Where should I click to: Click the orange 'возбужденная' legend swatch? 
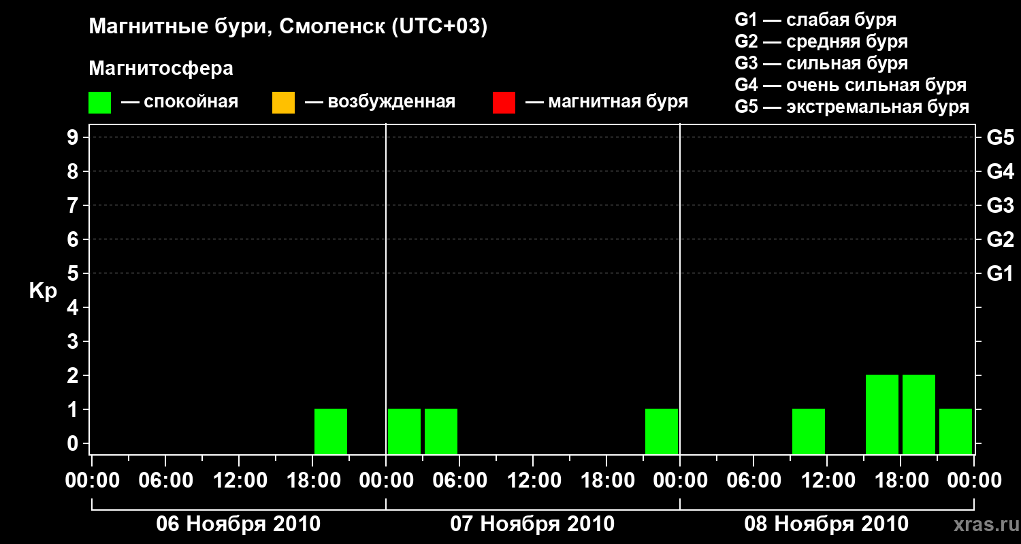point(283,103)
